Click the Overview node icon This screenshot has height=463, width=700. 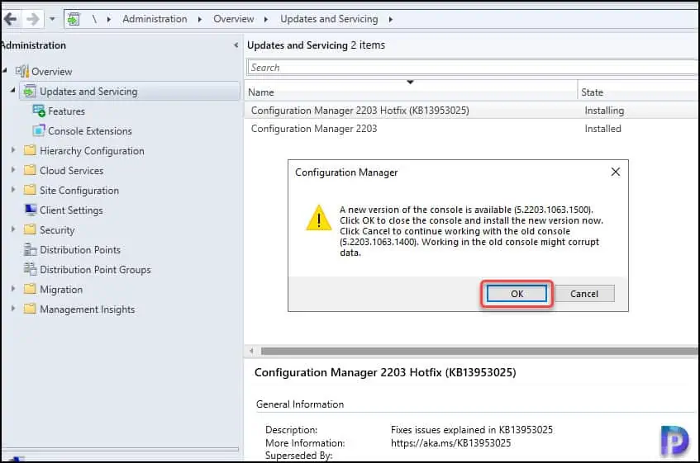click(x=21, y=71)
